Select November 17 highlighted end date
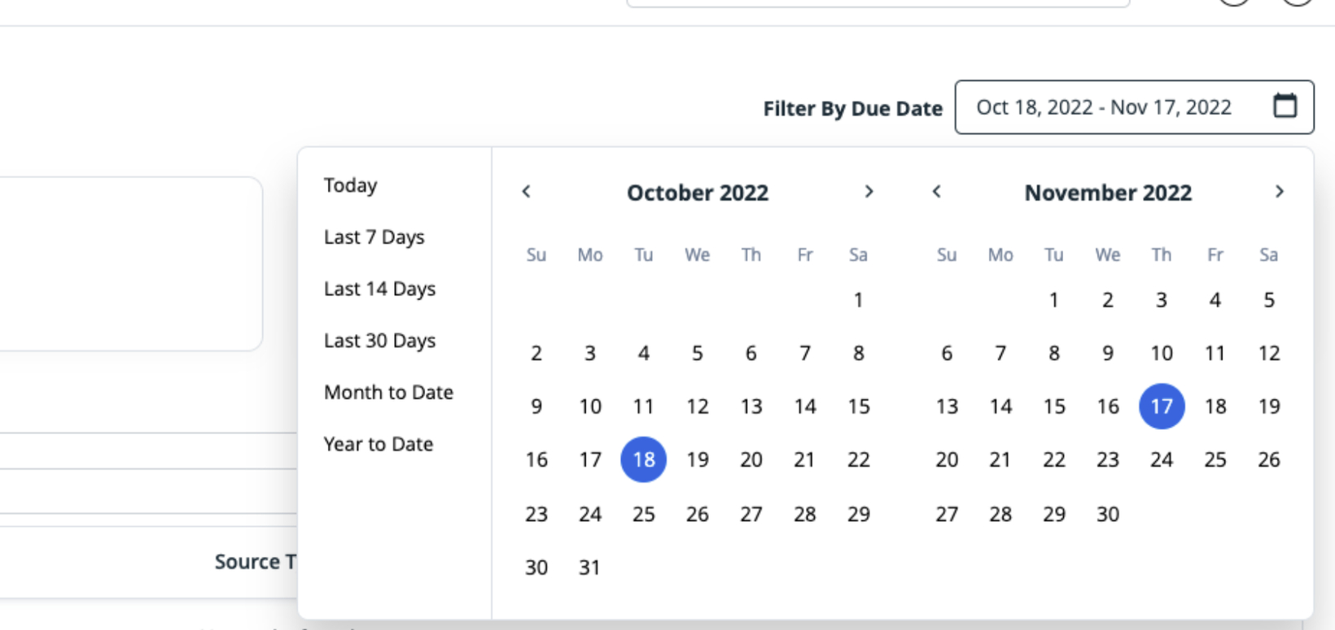This screenshot has width=1335, height=630. 1162,406
